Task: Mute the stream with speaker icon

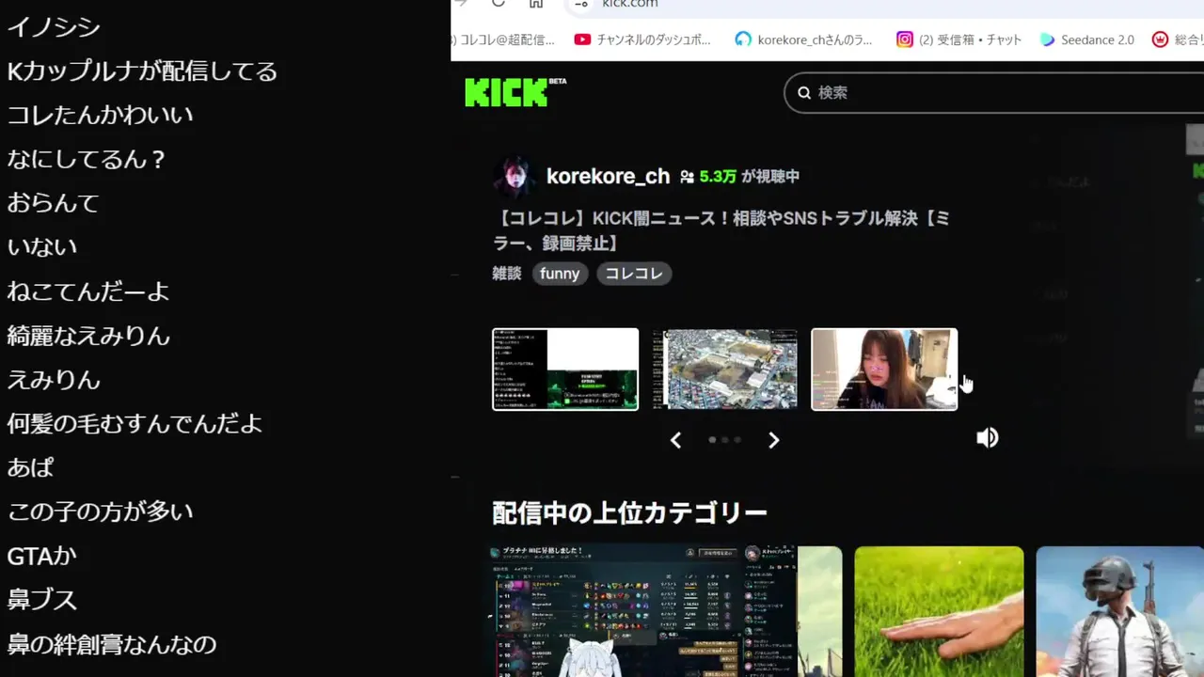Action: 987,438
